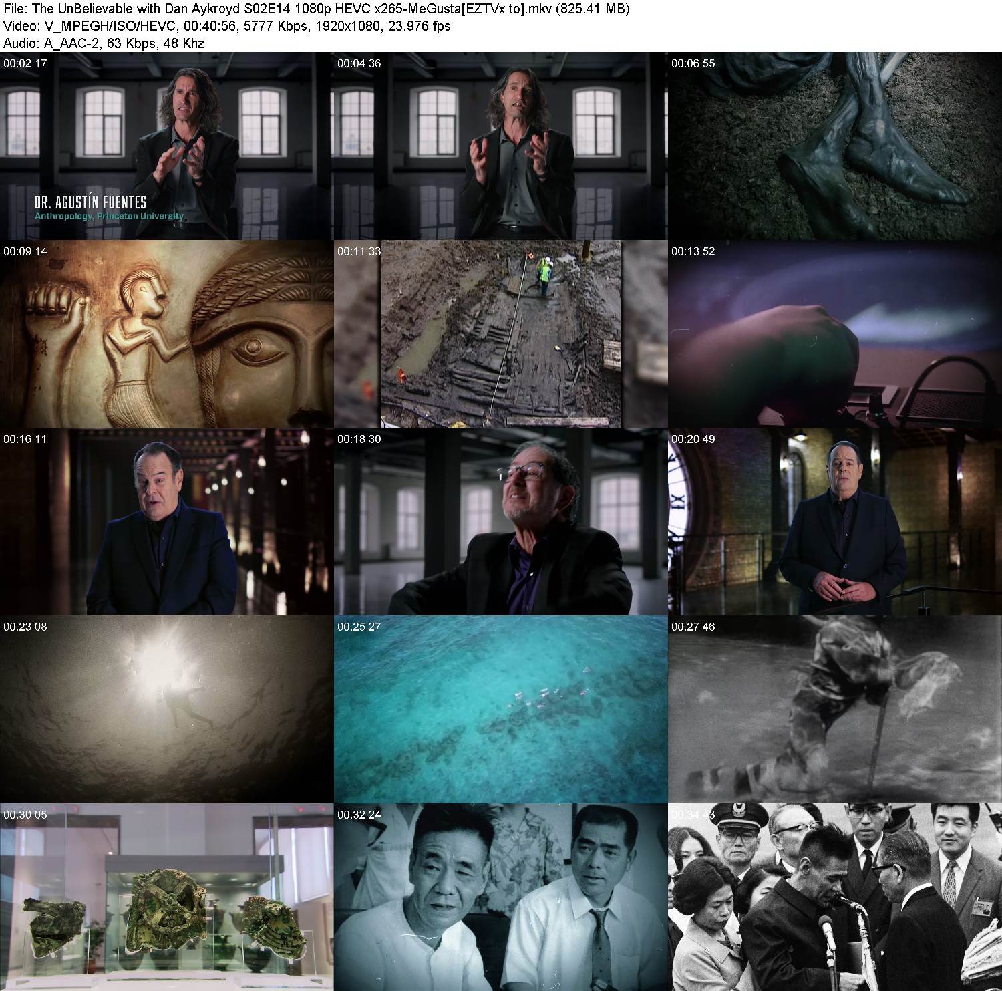Click the 00:20:49 timestamp label
This screenshot has width=1002, height=991.
point(693,439)
